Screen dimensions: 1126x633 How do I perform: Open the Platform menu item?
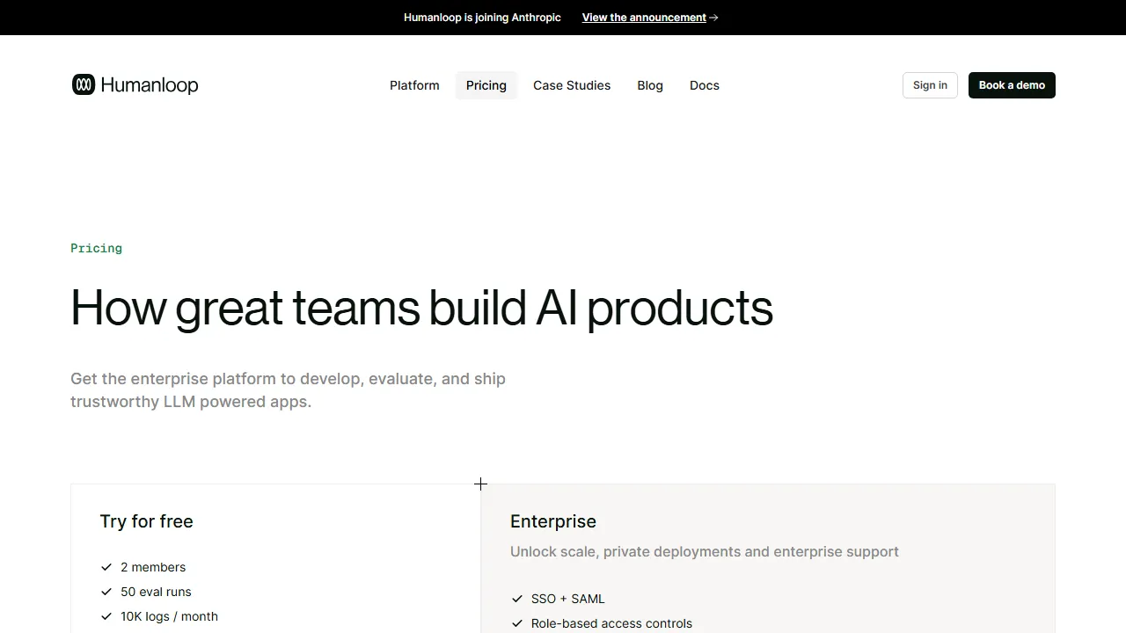click(414, 85)
